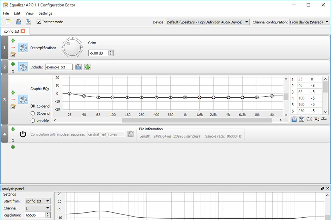
Task: Open example.txt in editor via green arrow icon
Action: click(x=88, y=67)
